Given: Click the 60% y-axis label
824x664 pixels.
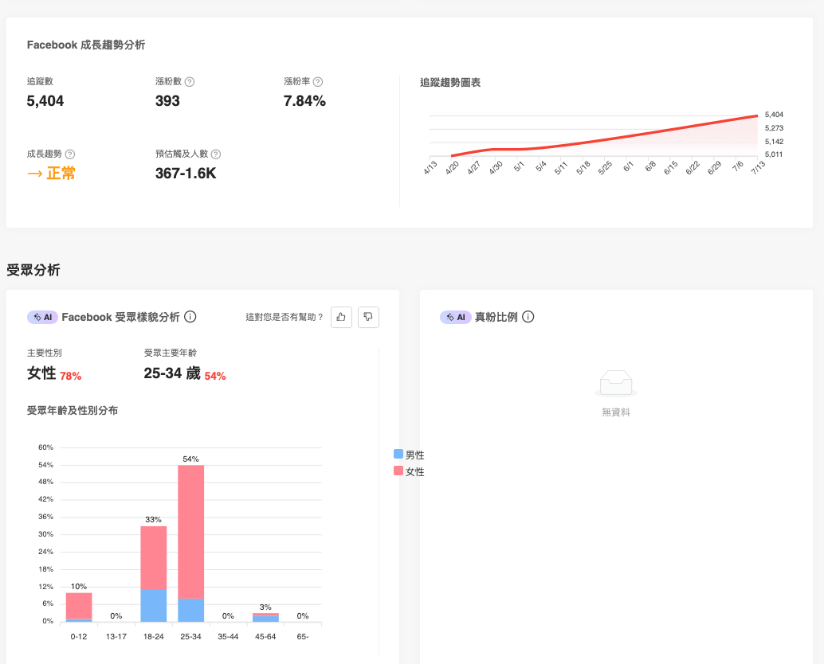Looking at the screenshot, I should (45, 447).
